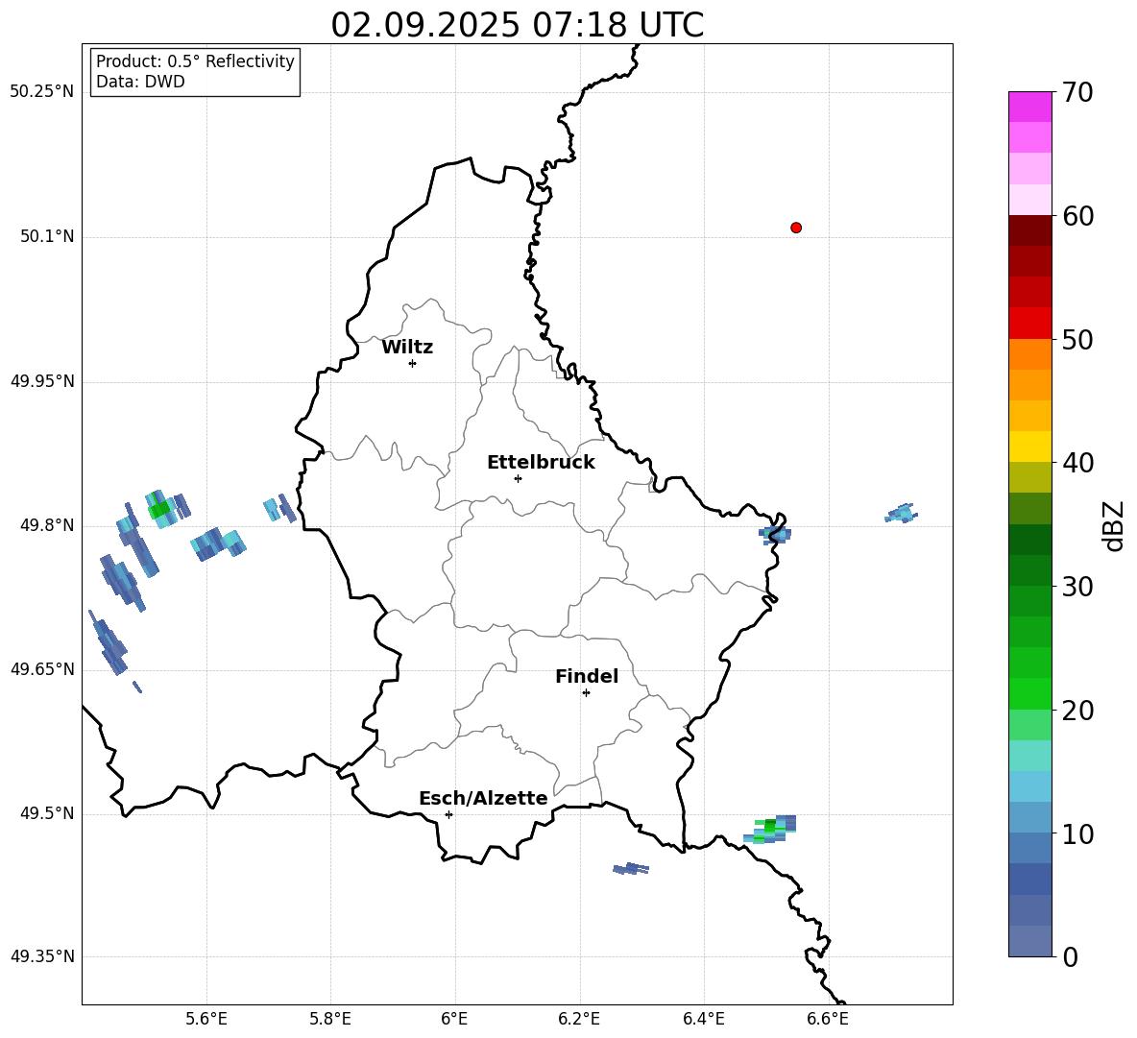Click the Esch/Alzette label

tap(484, 798)
